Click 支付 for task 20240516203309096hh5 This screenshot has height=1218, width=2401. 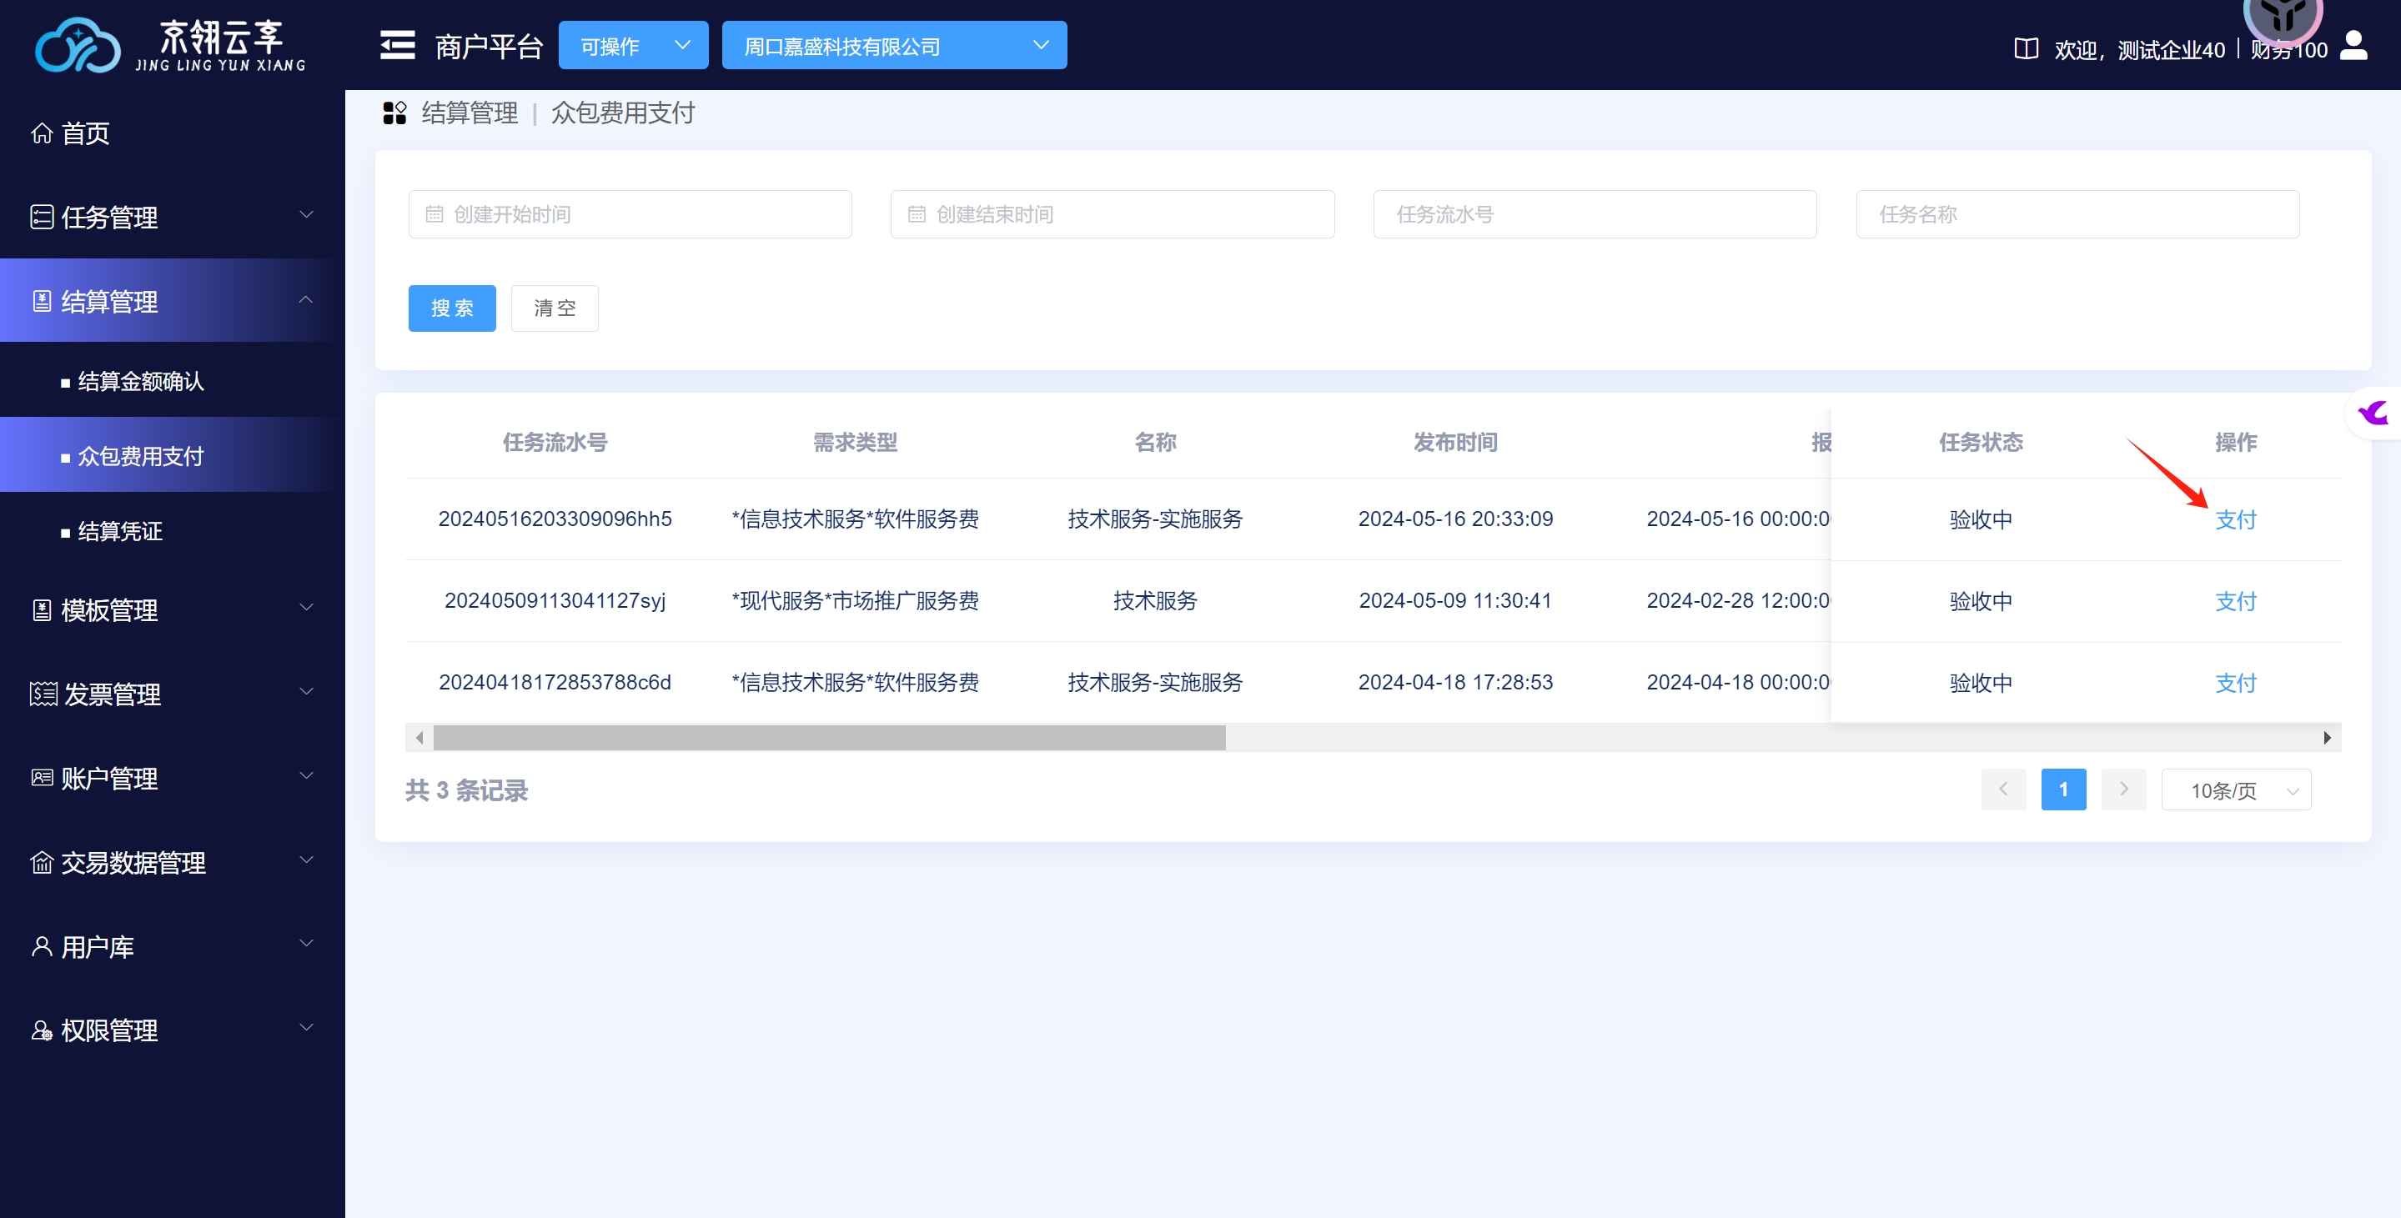2235,520
